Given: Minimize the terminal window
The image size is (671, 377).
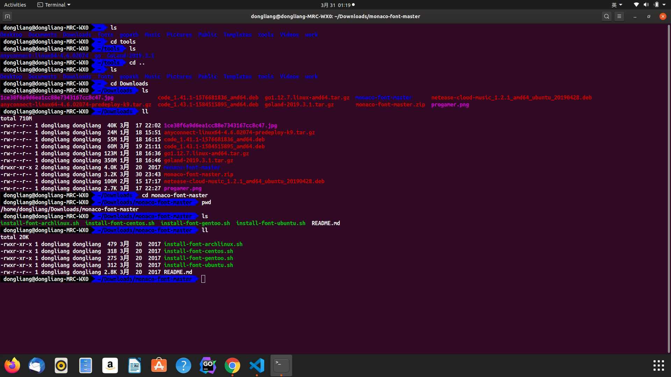Looking at the screenshot, I should [x=635, y=16].
